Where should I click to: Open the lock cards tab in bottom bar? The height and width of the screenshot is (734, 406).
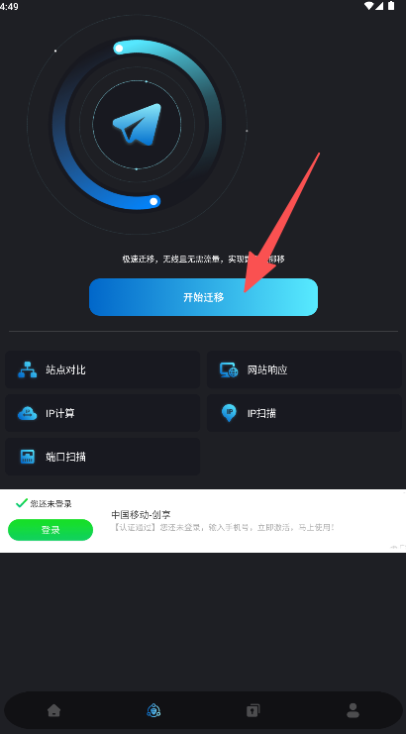253,710
